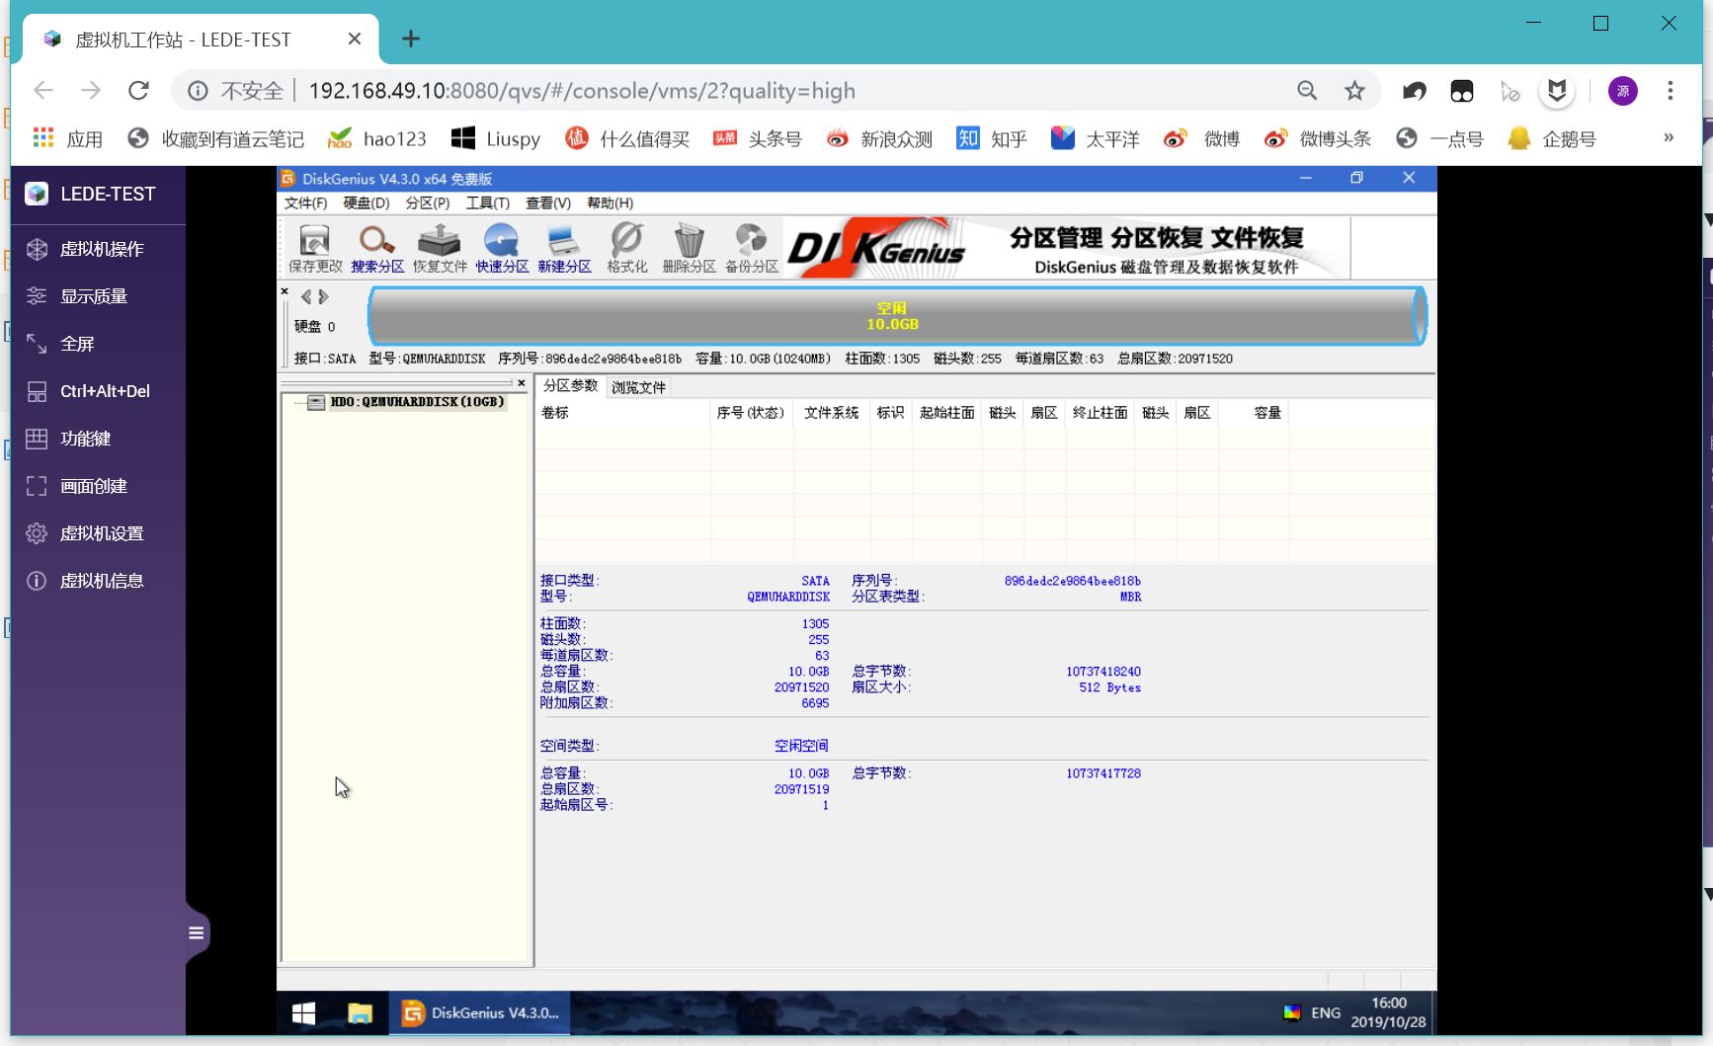Click the Delete Partition (删除分区) icon
This screenshot has width=1713, height=1046.
689,248
